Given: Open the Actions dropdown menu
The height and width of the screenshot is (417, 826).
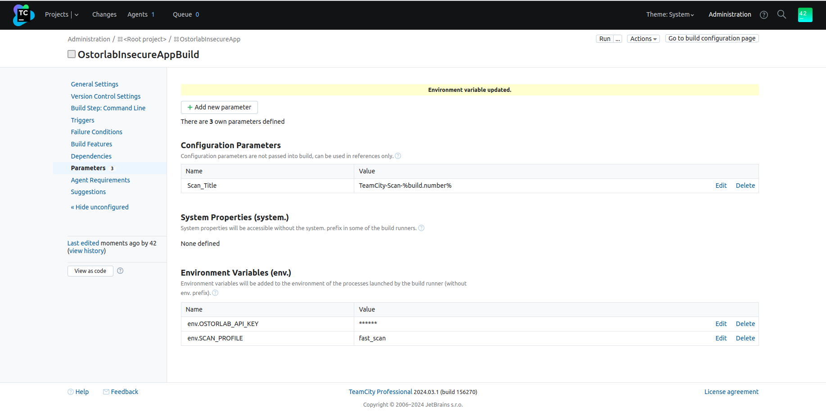Looking at the screenshot, I should click(643, 39).
